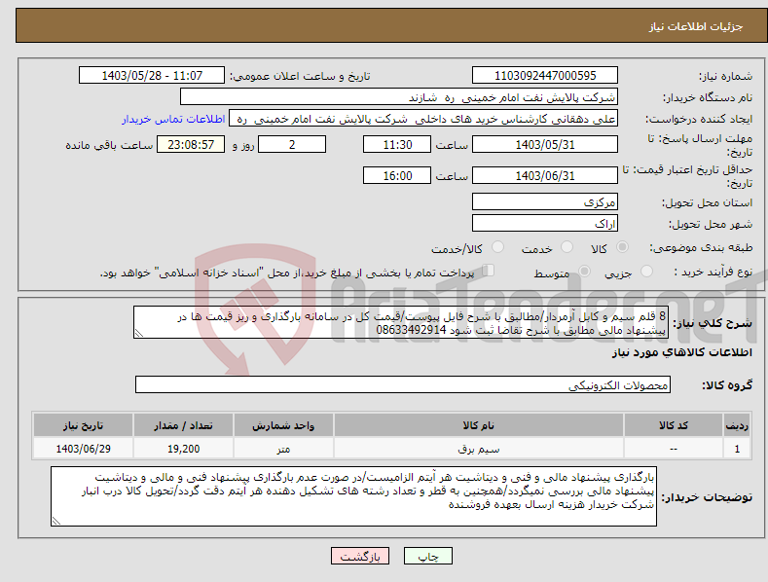The height and width of the screenshot is (582, 768).
Task: Click the buyer notes text area
Action: 353,496
